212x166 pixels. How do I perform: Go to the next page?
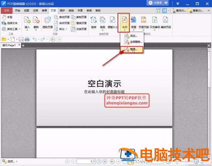[99, 161]
